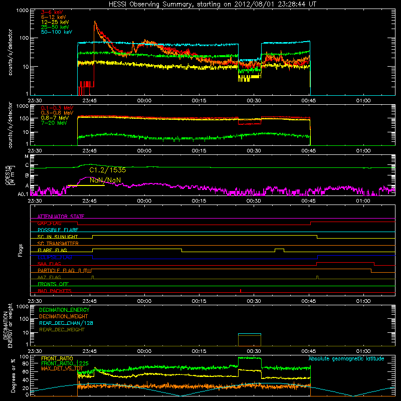401x401 pixels.
Task: Click the red BAD_PACKETS spike marker
Action: click(241, 291)
